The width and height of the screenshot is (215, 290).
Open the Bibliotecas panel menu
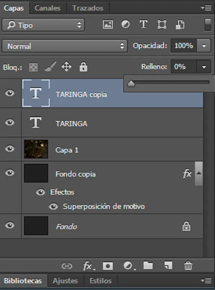point(206,281)
